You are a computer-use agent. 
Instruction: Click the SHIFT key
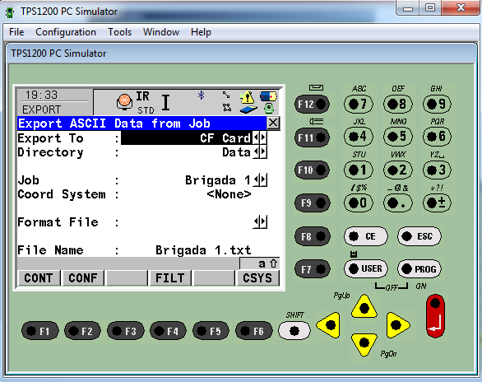click(294, 331)
